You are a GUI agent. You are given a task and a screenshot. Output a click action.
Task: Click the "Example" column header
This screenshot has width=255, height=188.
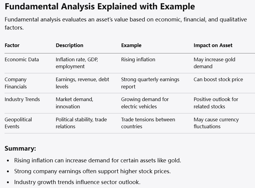(x=131, y=45)
